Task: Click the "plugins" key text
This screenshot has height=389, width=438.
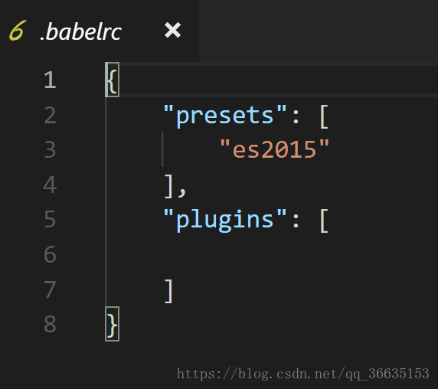Action: click(225, 220)
